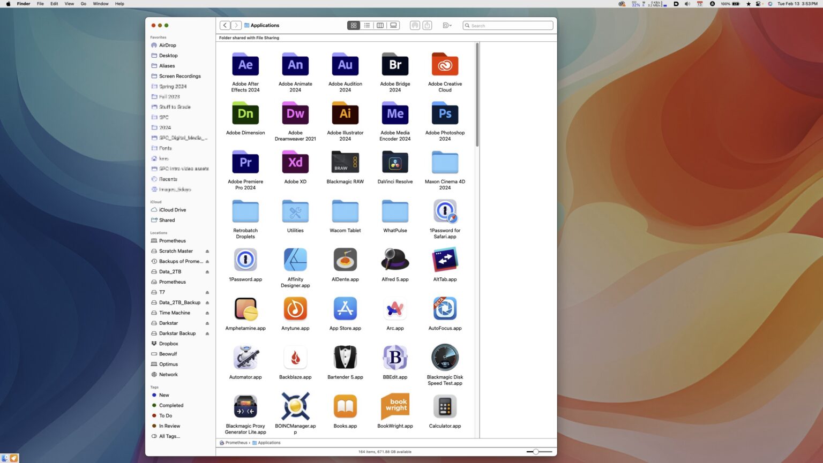Open Adobe Photoshop 2024
The width and height of the screenshot is (823, 463).
[445, 113]
